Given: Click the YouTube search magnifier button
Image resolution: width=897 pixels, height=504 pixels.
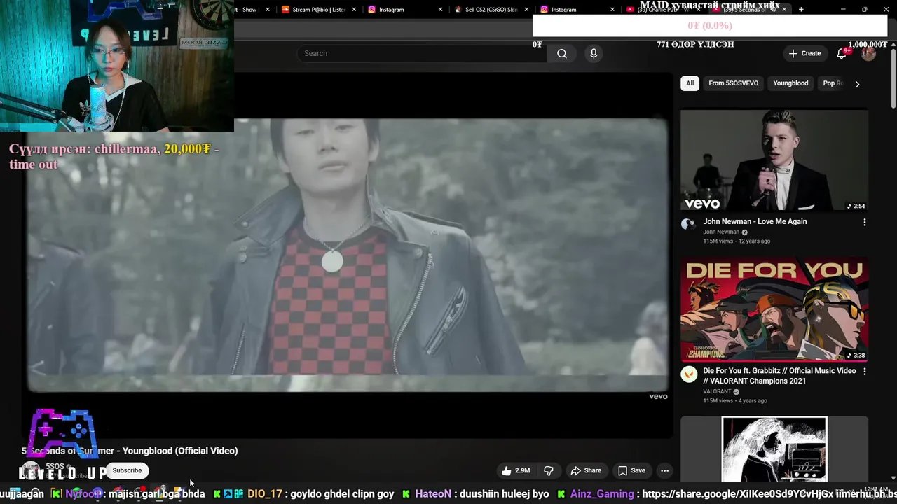Looking at the screenshot, I should 561,53.
